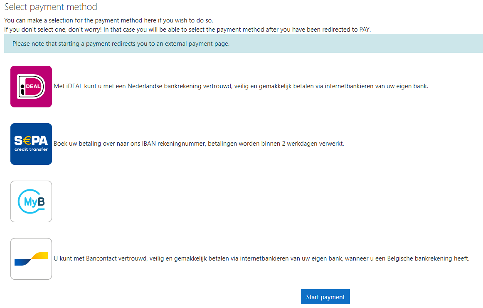
Task: Click the iDEAL description starting 'Met iDEAL kunt u'
Action: click(241, 86)
